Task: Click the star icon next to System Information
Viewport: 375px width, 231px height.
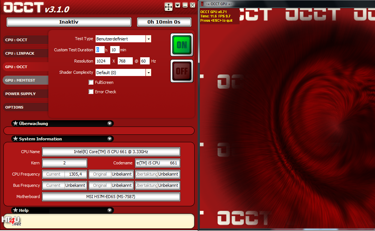Action: (15, 139)
